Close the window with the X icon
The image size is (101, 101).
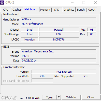tap(95, 3)
